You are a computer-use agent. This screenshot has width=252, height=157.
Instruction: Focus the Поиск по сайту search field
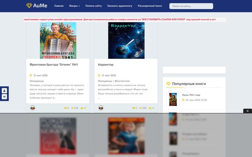pos(191,6)
